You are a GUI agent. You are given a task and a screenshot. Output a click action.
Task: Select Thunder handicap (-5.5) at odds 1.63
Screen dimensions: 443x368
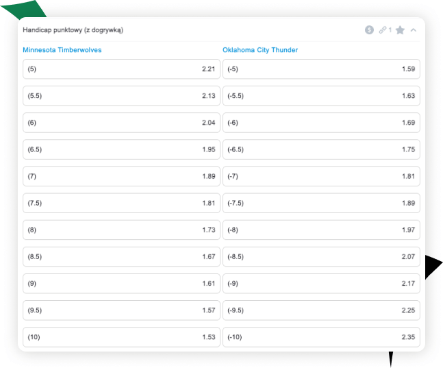[x=321, y=96]
